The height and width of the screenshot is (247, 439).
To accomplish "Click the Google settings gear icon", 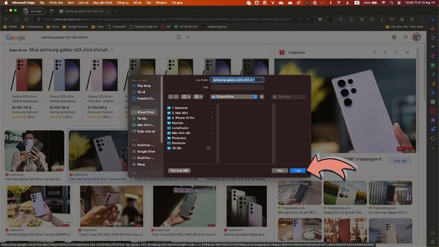I will 395,37.
